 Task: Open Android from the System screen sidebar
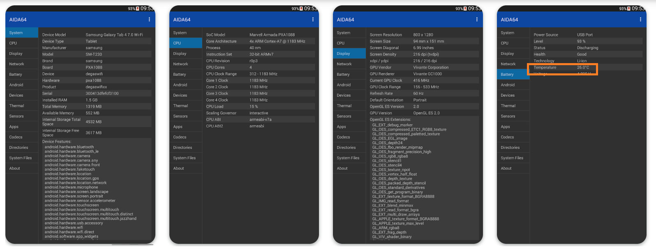click(22, 85)
